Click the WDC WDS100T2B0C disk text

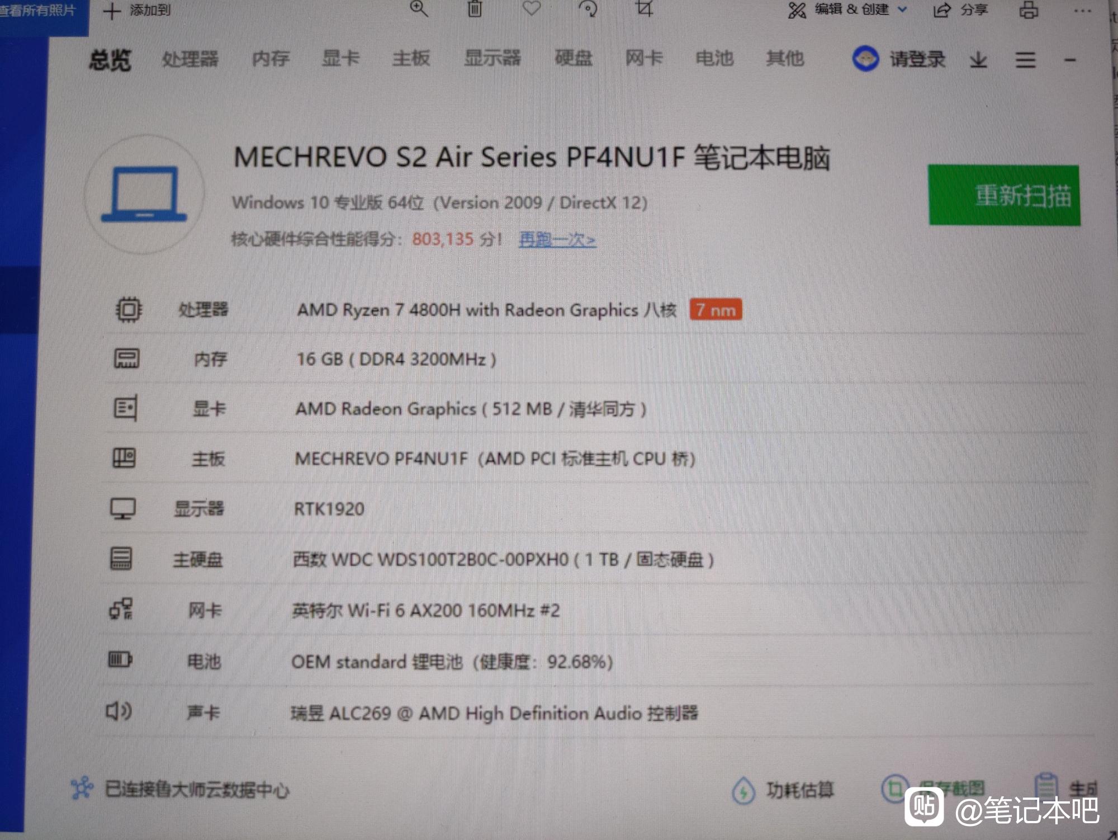pyautogui.click(x=504, y=559)
